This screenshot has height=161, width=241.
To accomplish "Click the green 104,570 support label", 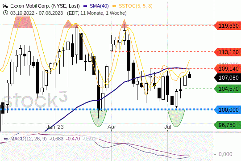I will (228, 89).
